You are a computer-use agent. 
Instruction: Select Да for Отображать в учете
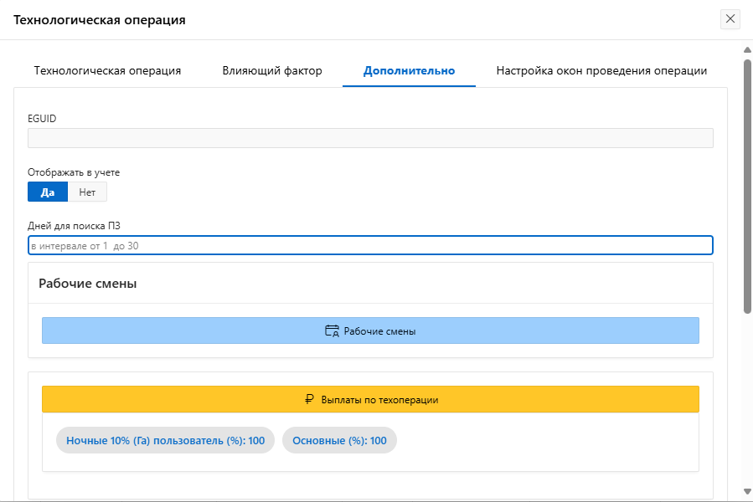48,192
